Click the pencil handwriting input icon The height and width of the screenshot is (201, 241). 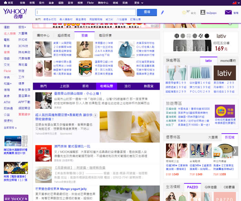(x=163, y=12)
